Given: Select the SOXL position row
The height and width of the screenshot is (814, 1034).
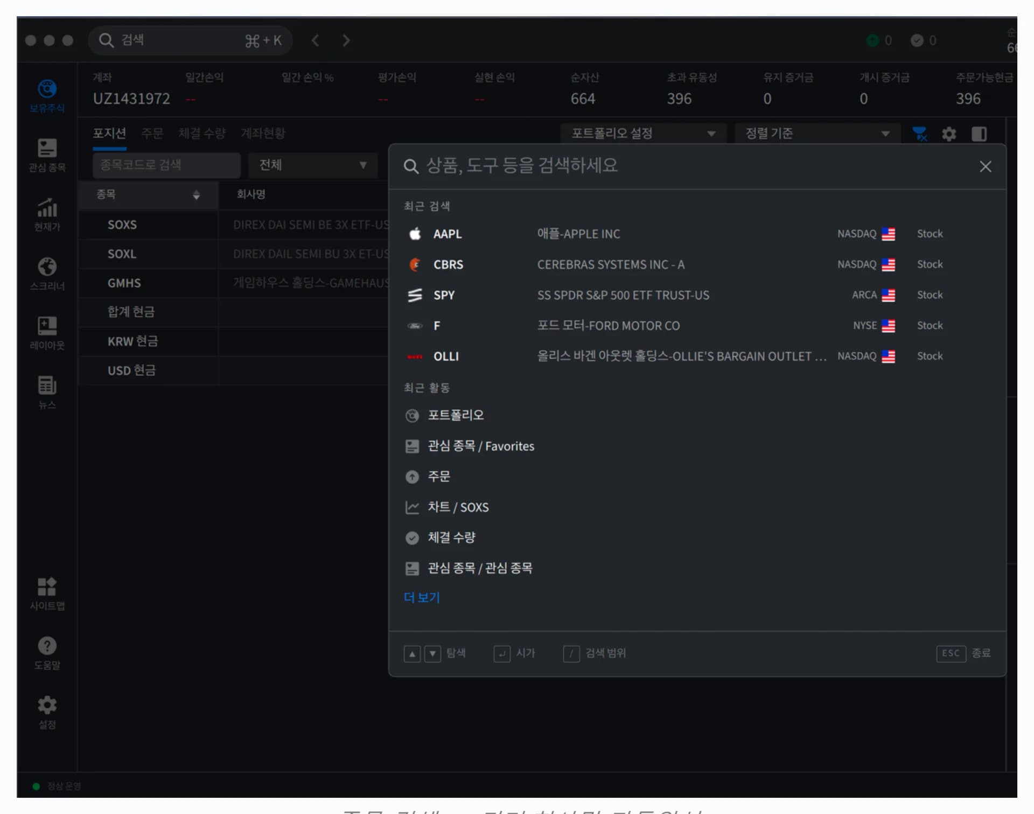Looking at the screenshot, I should pyautogui.click(x=234, y=254).
